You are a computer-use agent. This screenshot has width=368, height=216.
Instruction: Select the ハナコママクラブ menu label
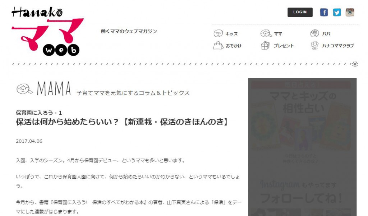click(x=338, y=46)
